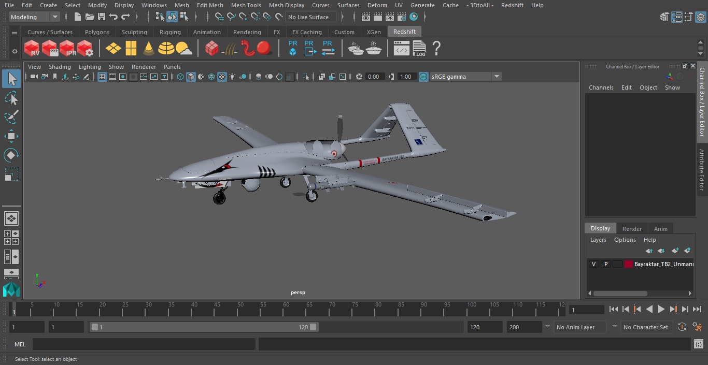The image size is (708, 365).
Task: Click frame 60 on the timeline
Action: [286, 309]
